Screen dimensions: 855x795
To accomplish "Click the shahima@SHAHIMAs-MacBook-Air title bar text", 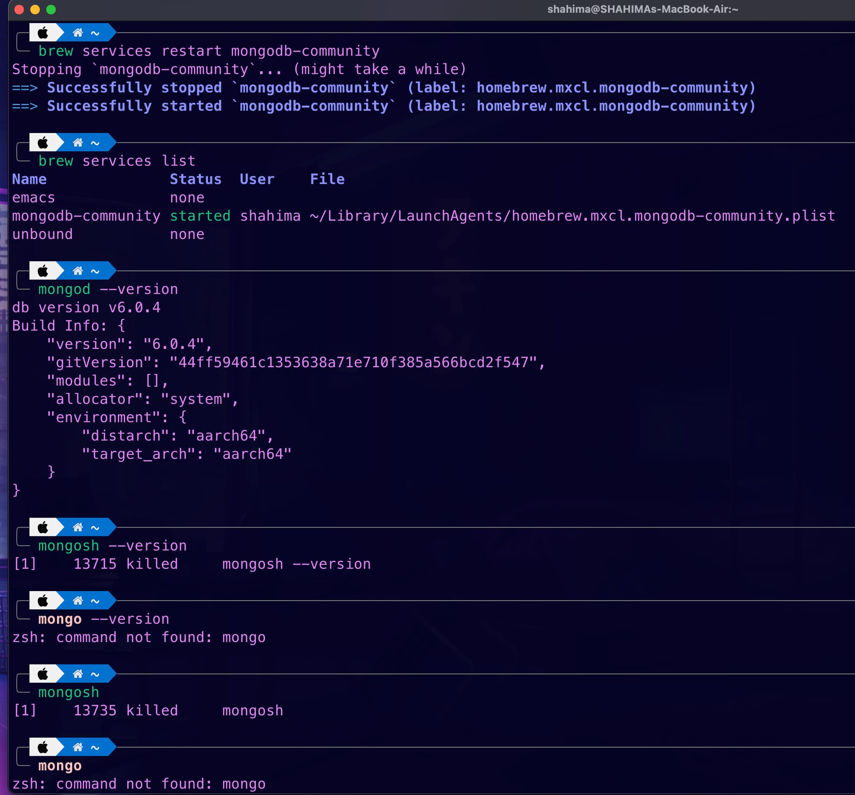I will [643, 9].
